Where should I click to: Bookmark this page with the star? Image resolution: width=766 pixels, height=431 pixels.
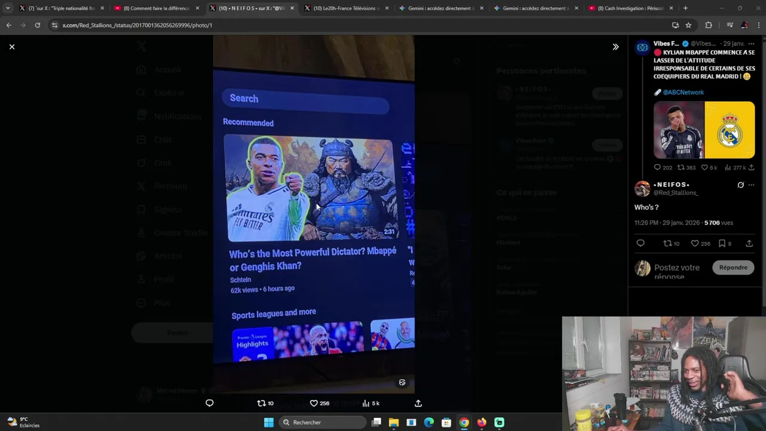coord(688,25)
